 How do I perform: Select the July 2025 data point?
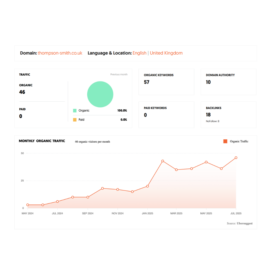(236, 158)
